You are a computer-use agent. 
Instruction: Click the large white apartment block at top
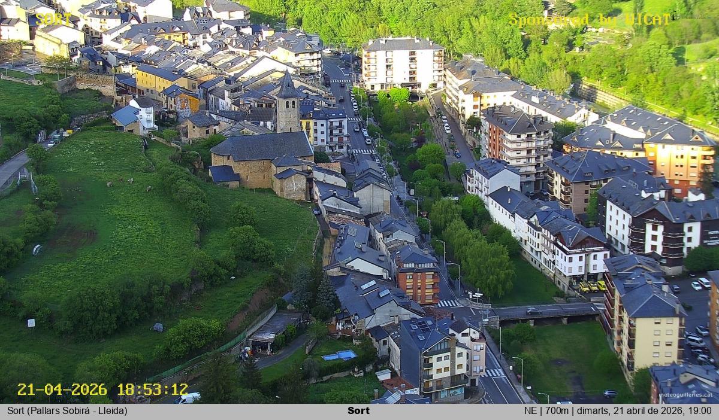coord(402,64)
